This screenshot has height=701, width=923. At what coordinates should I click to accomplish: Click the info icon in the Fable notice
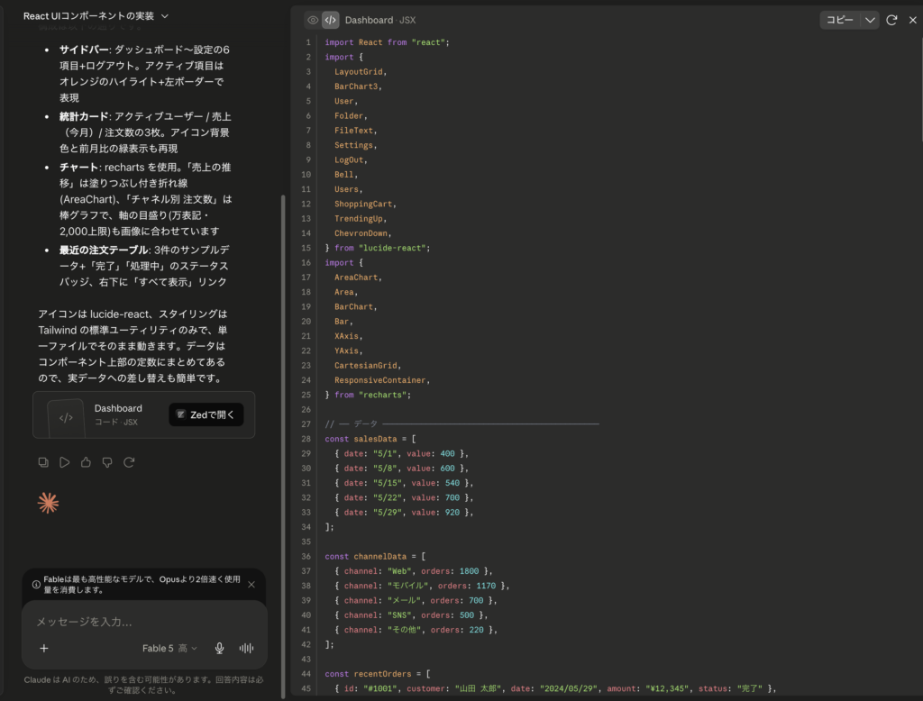point(36,585)
